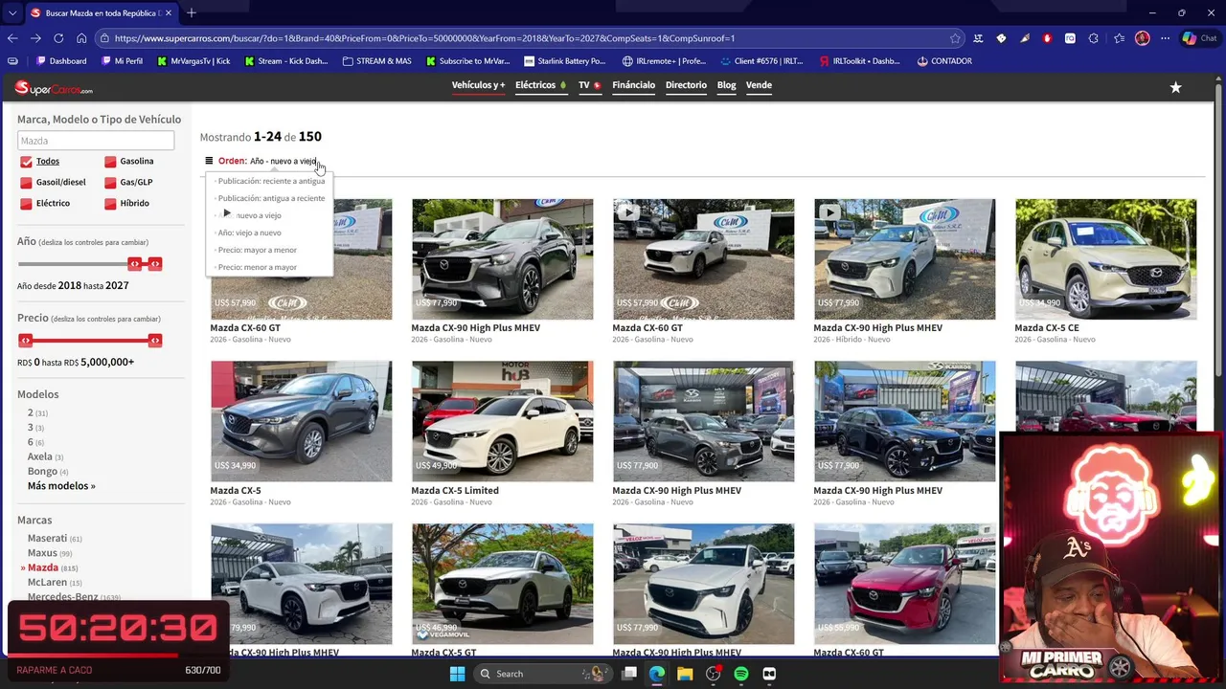
Task: Open Task View taskbar icon
Action: tap(629, 674)
